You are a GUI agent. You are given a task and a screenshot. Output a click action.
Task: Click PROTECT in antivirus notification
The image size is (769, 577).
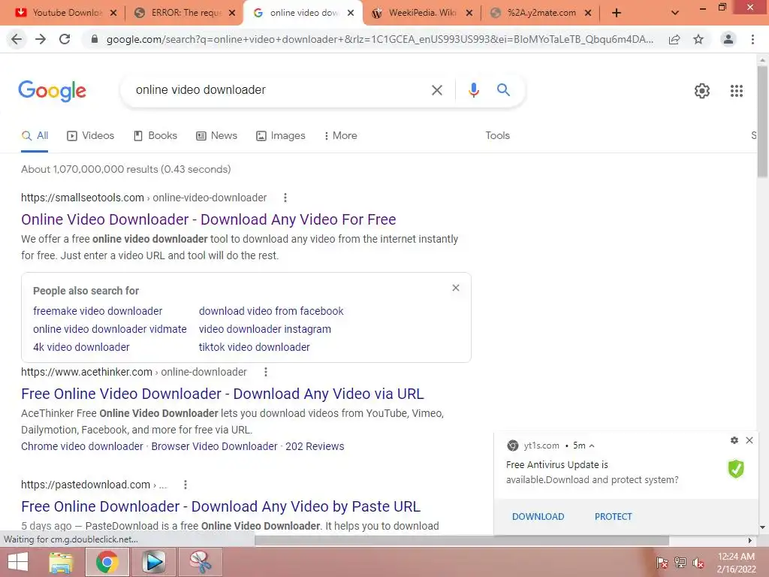click(x=613, y=517)
